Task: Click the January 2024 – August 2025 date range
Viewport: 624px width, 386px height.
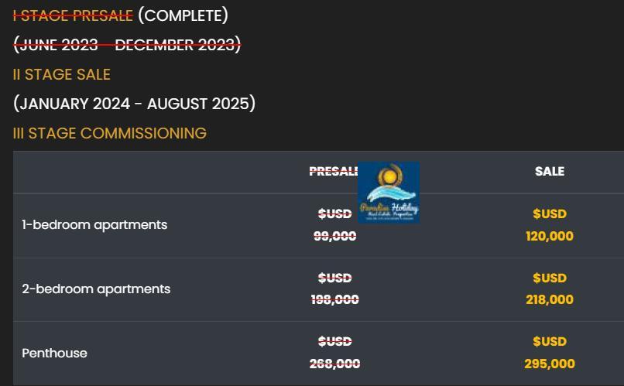Action: pyautogui.click(x=134, y=104)
